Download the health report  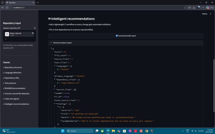click(126, 36)
